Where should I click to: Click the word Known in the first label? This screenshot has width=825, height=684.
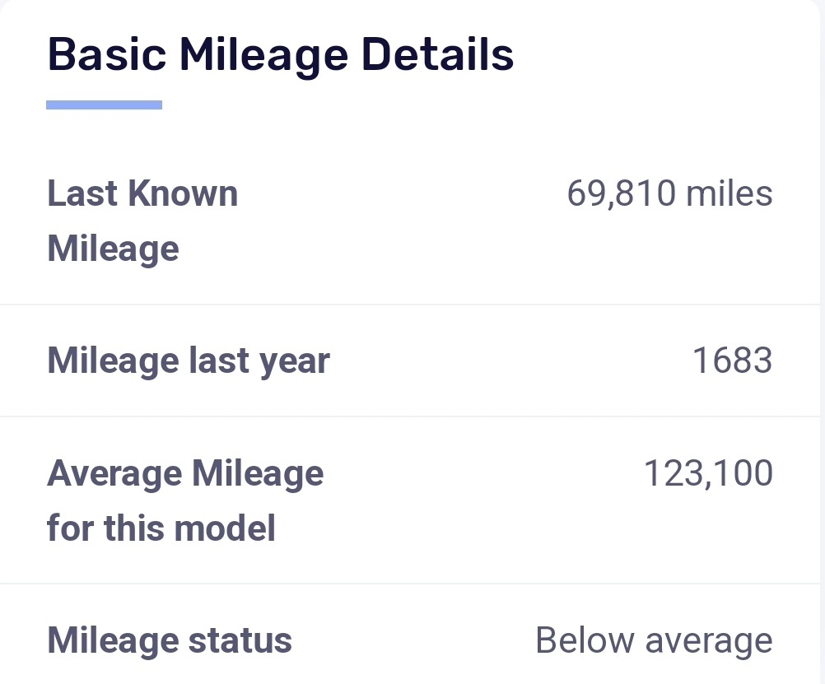point(190,194)
